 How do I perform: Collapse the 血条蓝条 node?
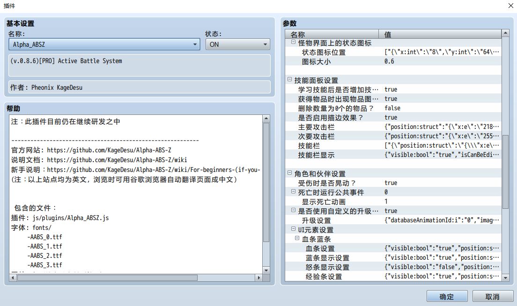click(x=297, y=238)
